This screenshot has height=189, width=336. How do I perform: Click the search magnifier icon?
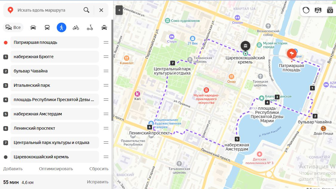tap(86, 10)
